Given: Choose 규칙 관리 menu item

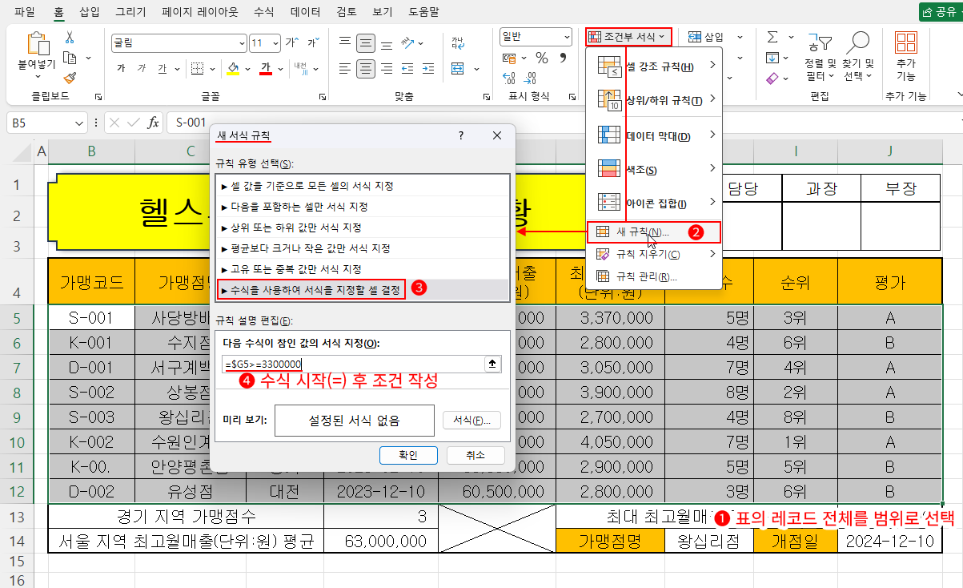Looking at the screenshot, I should click(655, 276).
